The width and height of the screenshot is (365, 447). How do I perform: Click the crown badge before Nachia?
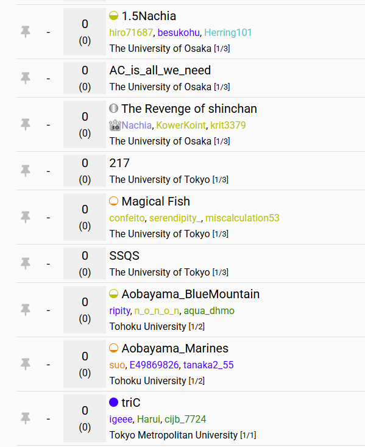coord(115,126)
